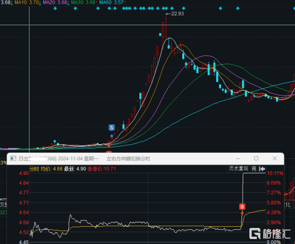This screenshot has width=295, height=244.
Task: Click the 10.11% percentage axis label
Action: coord(275,173)
